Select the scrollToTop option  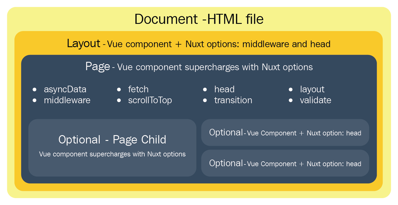click(150, 100)
